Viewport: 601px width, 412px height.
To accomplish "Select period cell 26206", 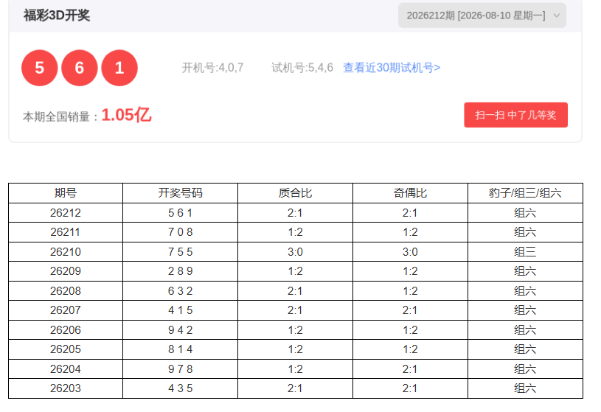I will [66, 330].
